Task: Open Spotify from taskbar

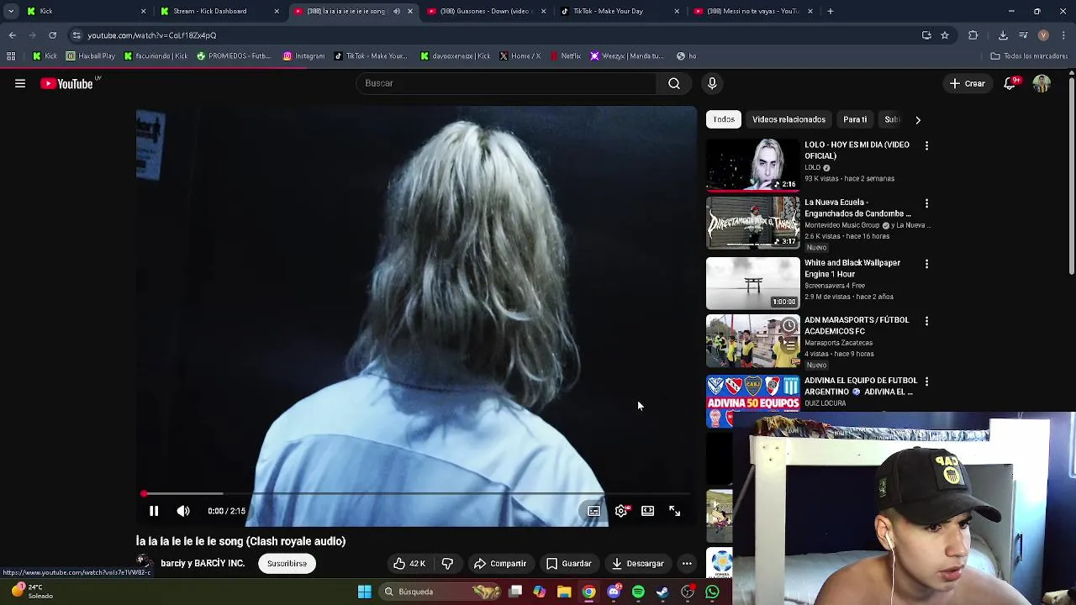Action: click(638, 592)
